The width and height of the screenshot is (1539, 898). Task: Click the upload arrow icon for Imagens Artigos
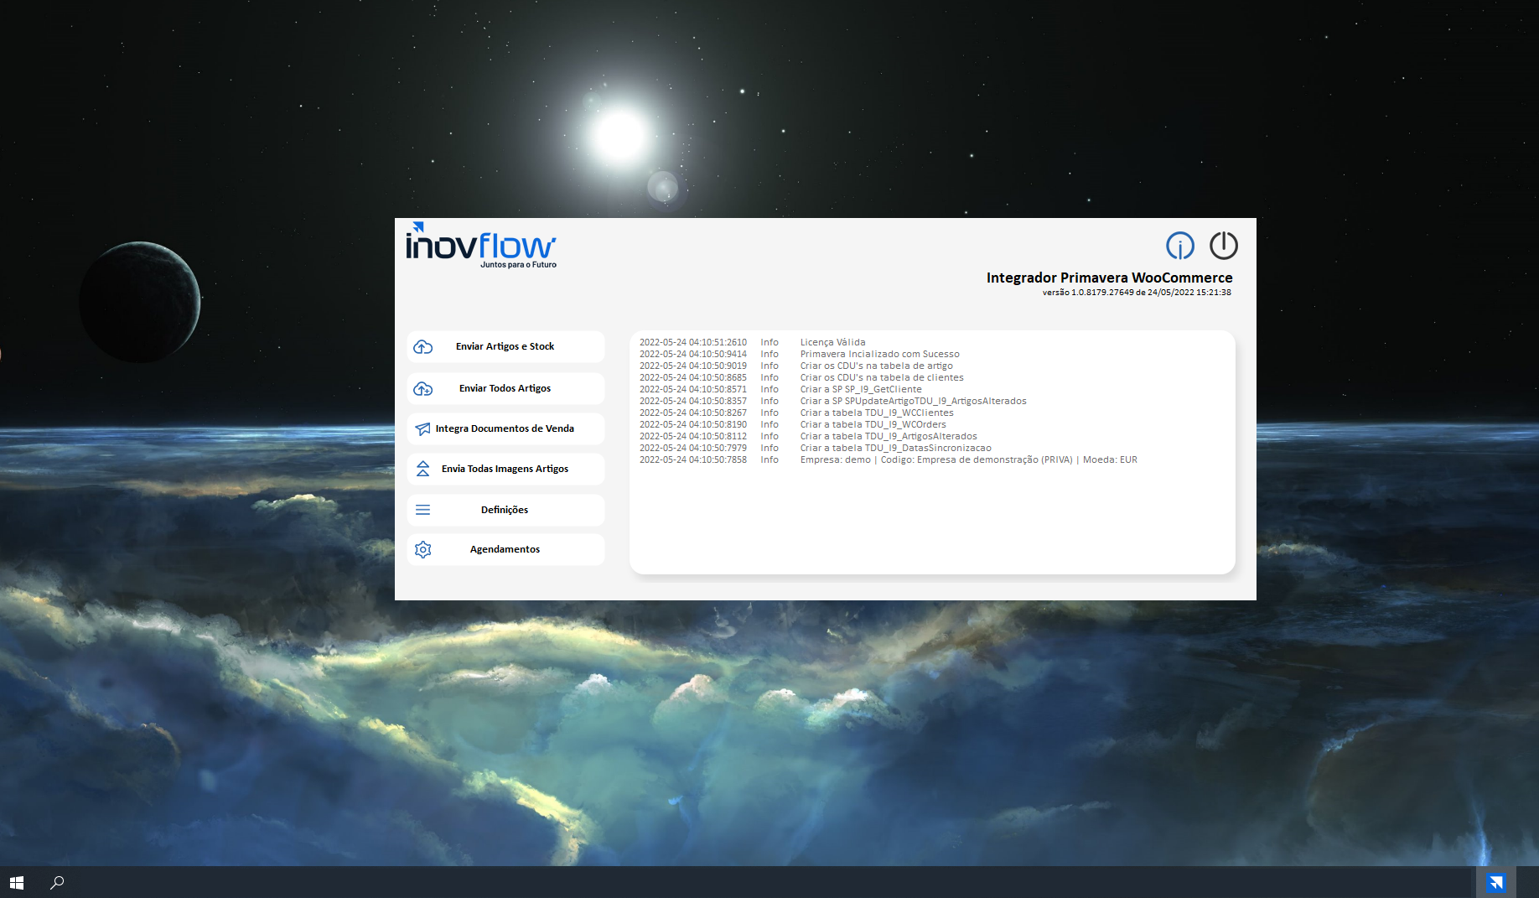coord(423,469)
